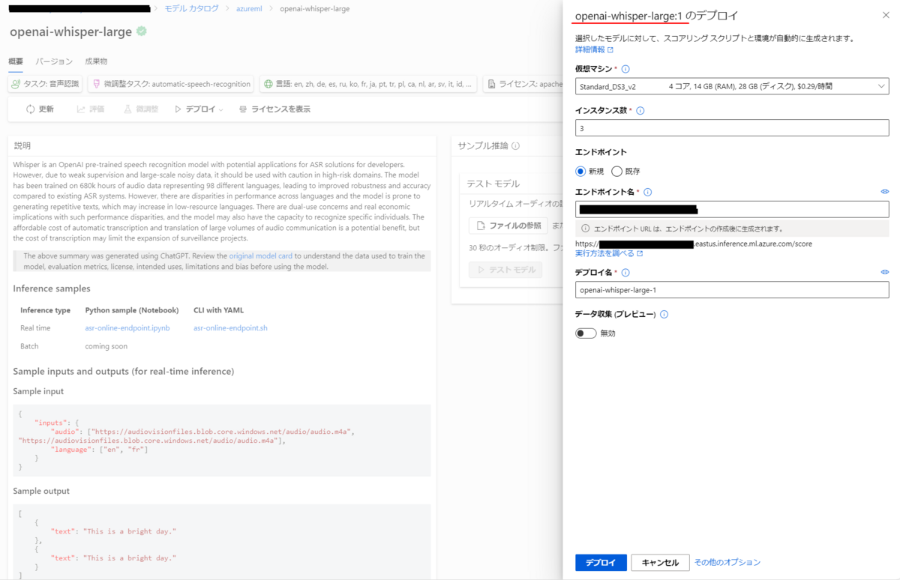Select the 新規 endpoint radio button
This screenshot has width=900, height=580.
[580, 171]
